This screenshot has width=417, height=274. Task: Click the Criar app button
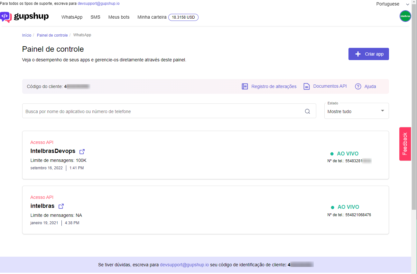(369, 54)
